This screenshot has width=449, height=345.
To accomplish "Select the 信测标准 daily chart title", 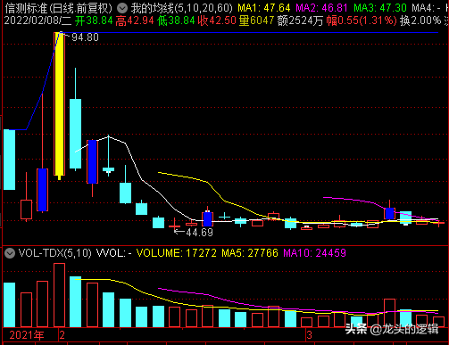I will (x=58, y=8).
